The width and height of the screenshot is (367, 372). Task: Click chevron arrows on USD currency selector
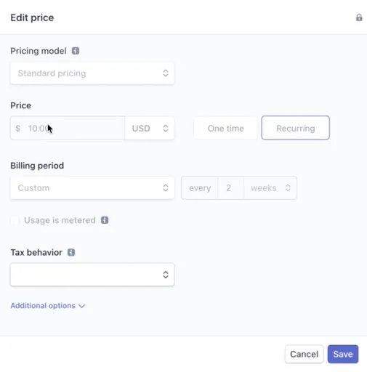[x=166, y=128]
